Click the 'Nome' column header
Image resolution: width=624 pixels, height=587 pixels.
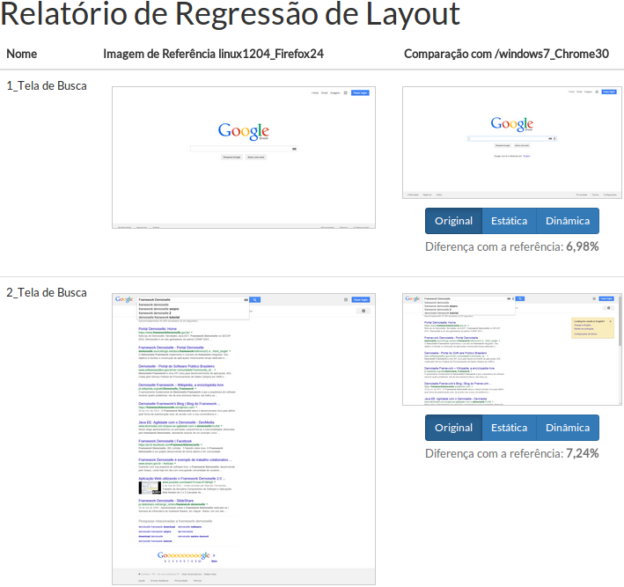coord(22,54)
